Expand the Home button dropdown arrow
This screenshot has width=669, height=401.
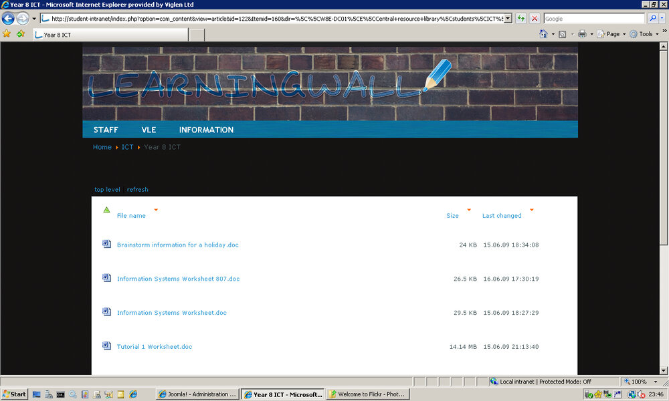tap(553, 34)
